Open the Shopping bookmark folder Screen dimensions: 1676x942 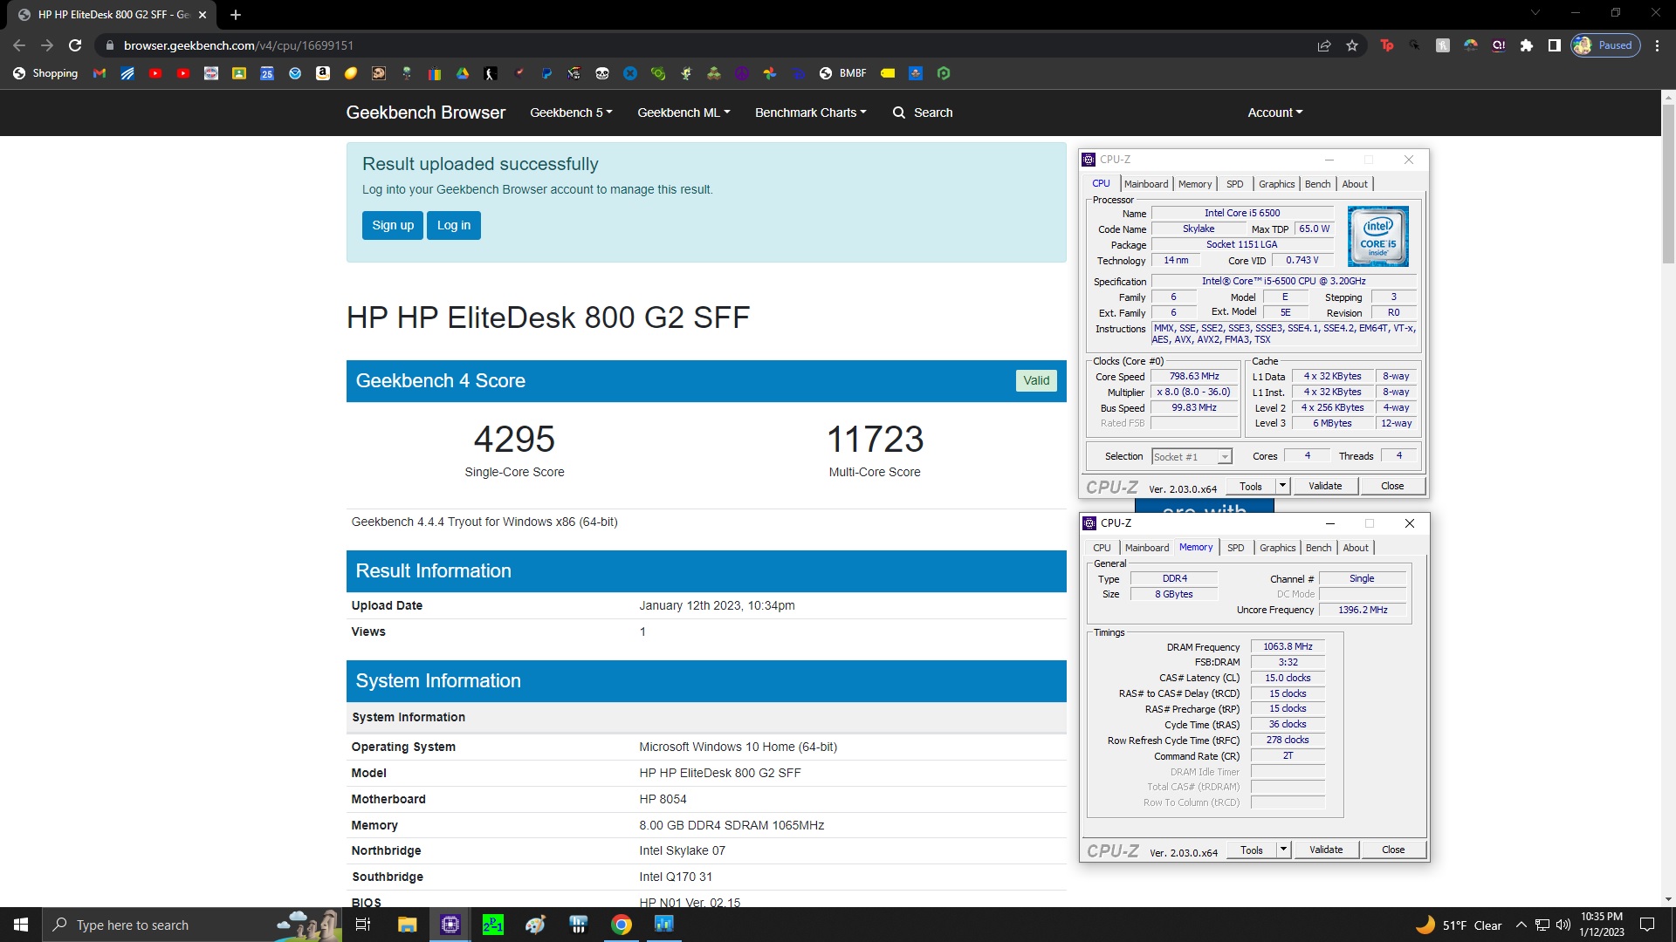pos(45,73)
